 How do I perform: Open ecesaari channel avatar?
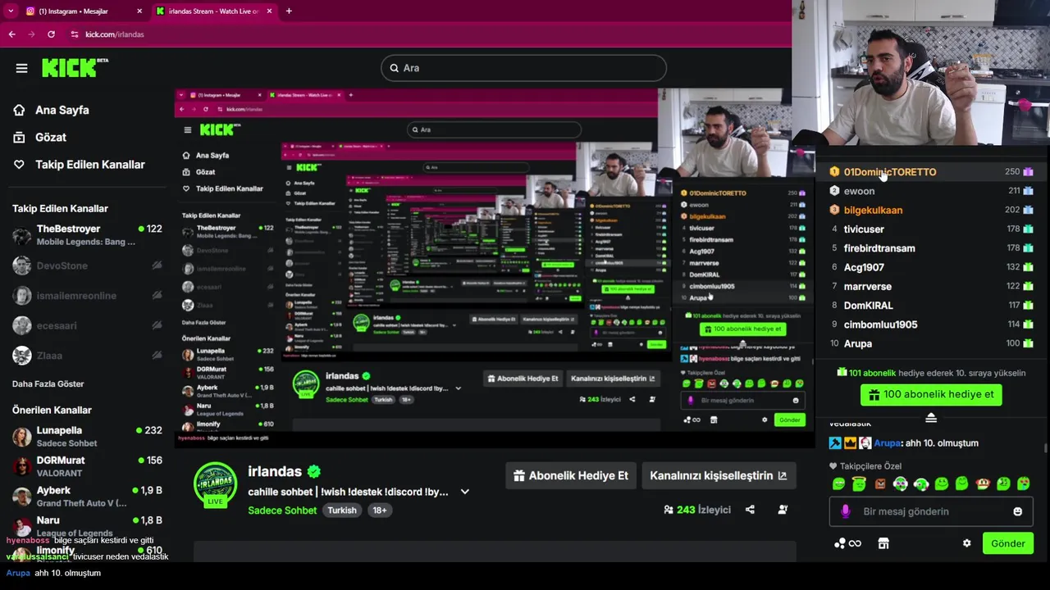[x=22, y=325]
